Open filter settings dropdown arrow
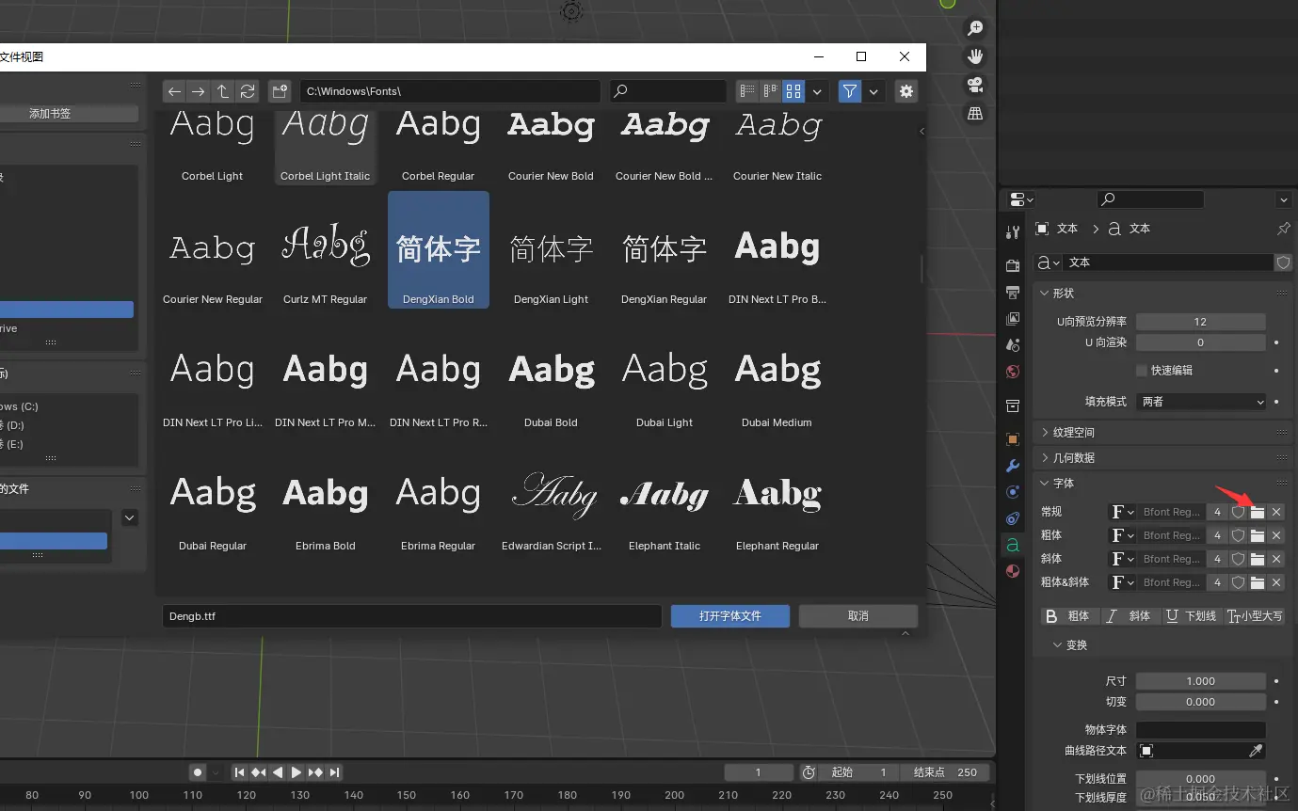Viewport: 1298px width, 811px height. (x=873, y=91)
